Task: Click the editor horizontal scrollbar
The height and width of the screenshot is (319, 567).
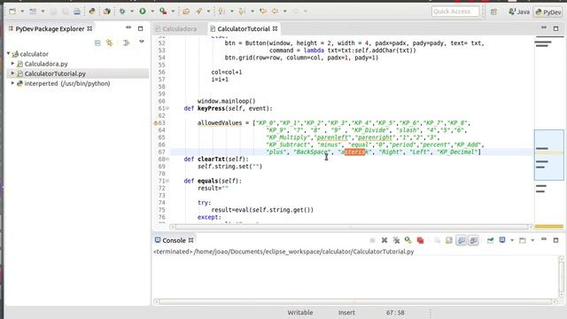Action: coord(352,227)
